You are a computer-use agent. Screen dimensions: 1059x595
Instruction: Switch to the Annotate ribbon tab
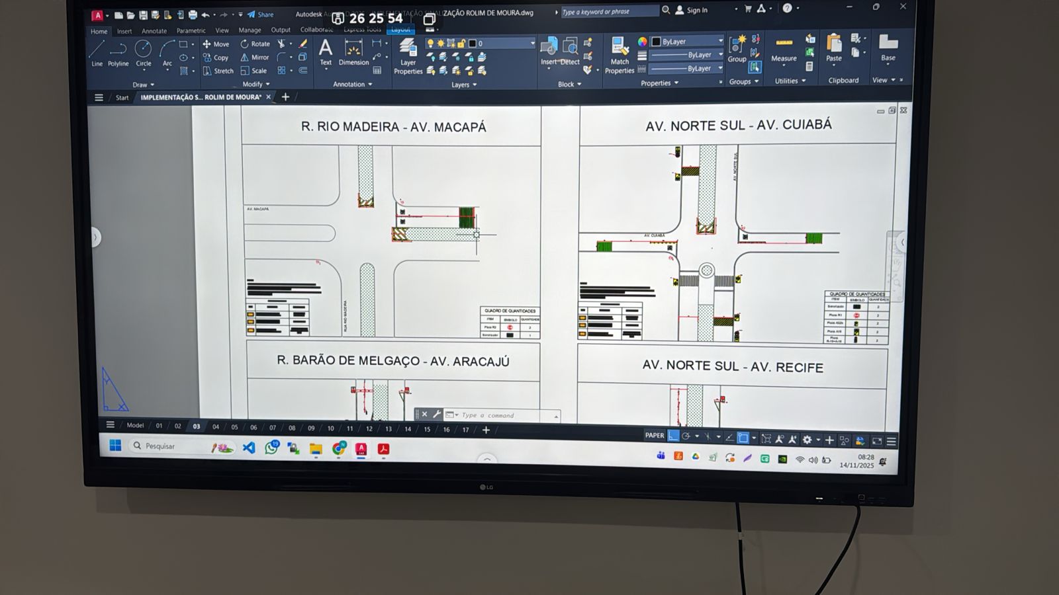click(x=154, y=31)
